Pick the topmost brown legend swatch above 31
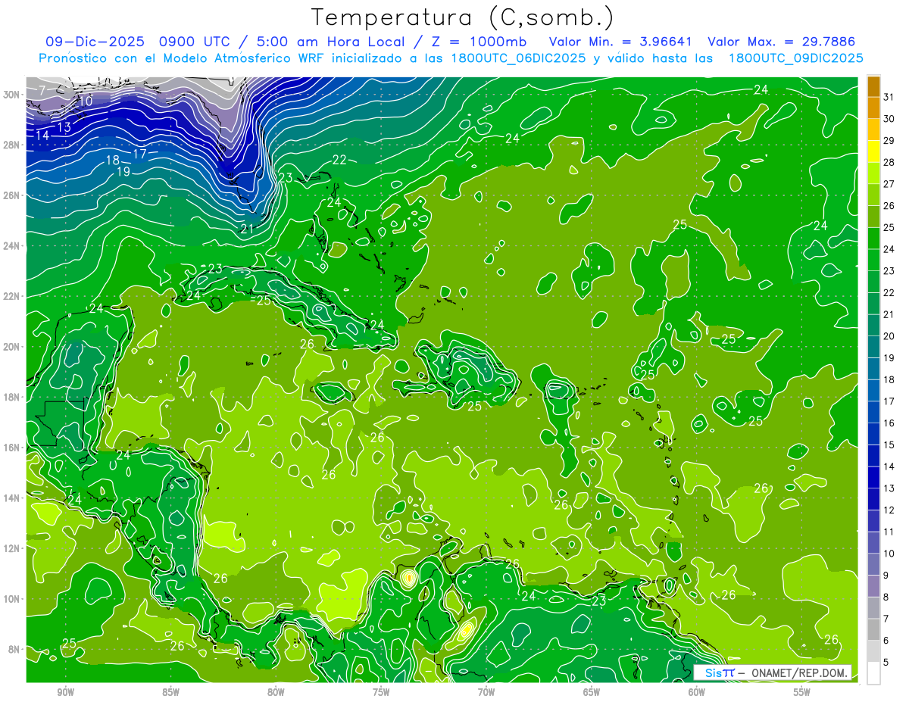This screenshot has width=909, height=702. (873, 86)
